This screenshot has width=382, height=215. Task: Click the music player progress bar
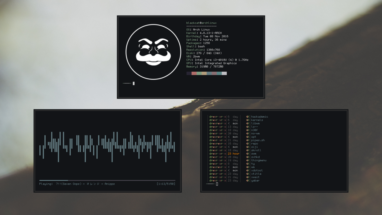(107, 180)
